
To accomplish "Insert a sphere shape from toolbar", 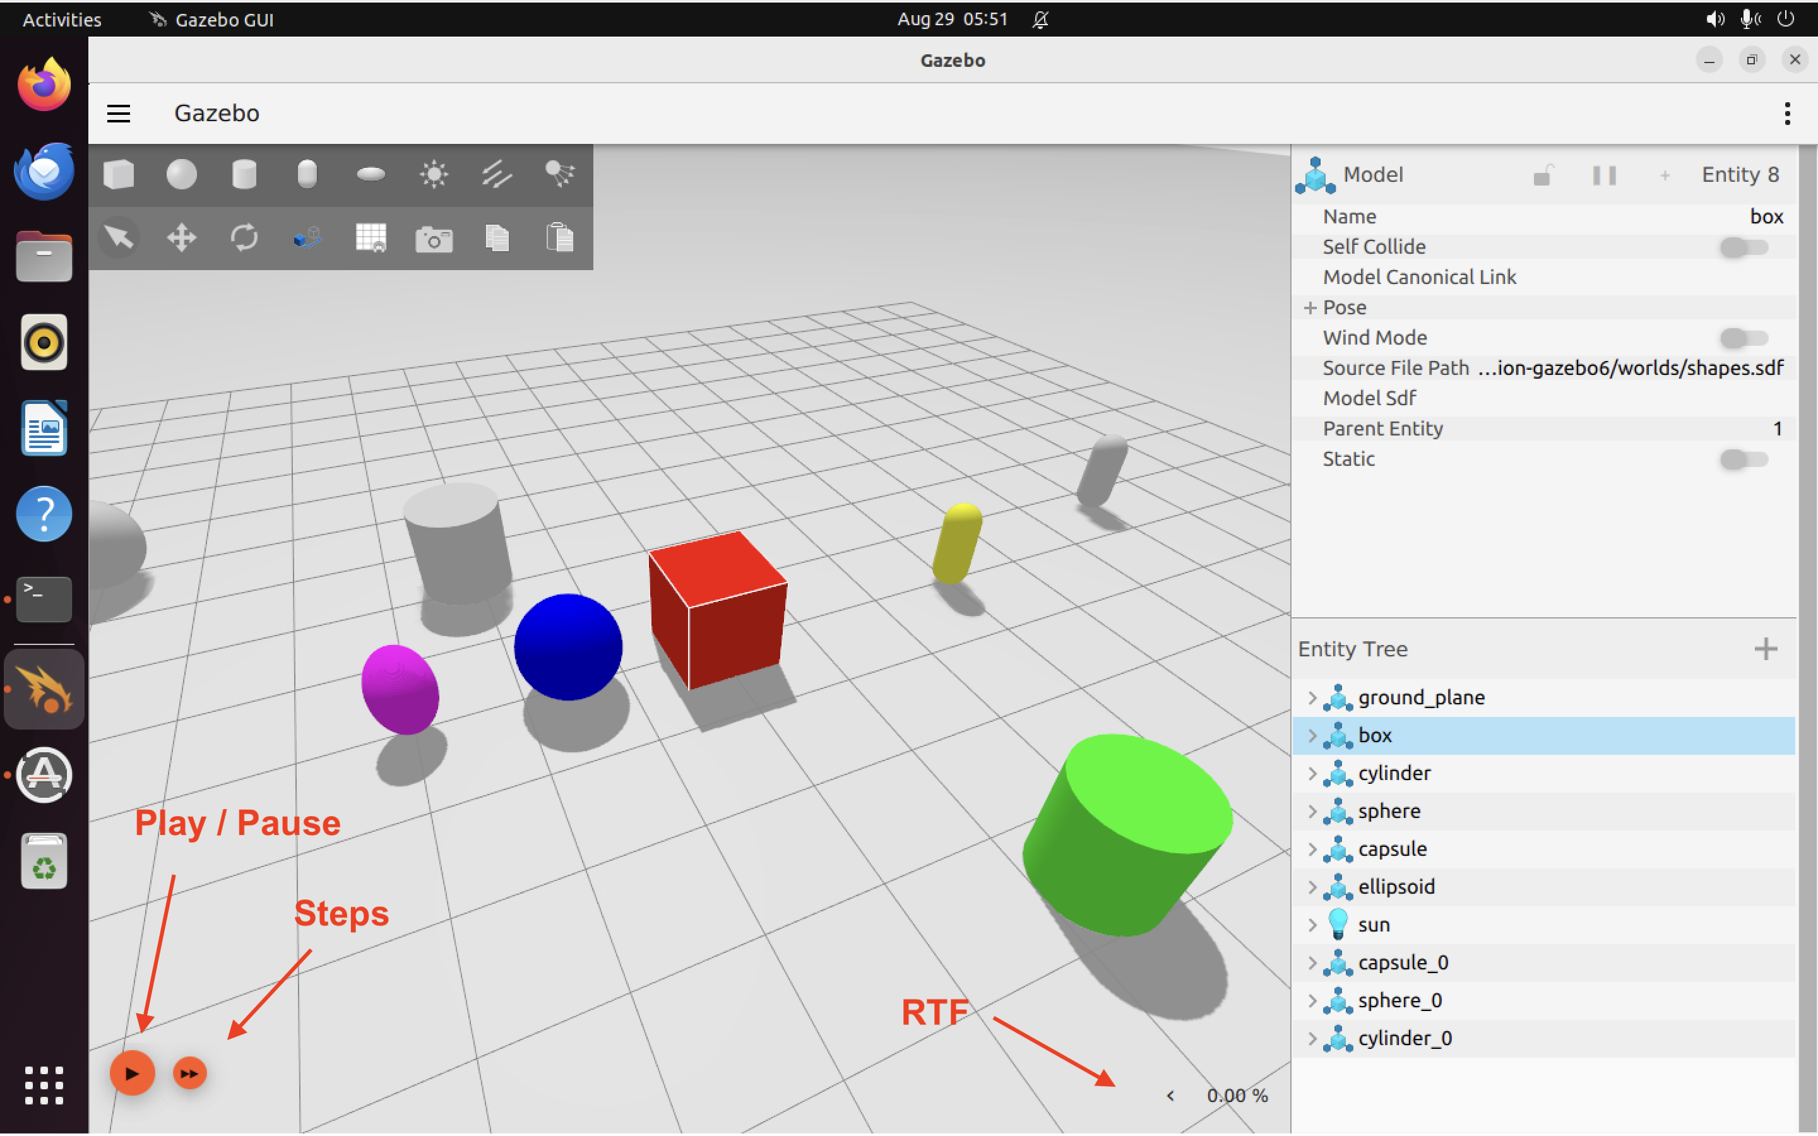I will coord(181,174).
